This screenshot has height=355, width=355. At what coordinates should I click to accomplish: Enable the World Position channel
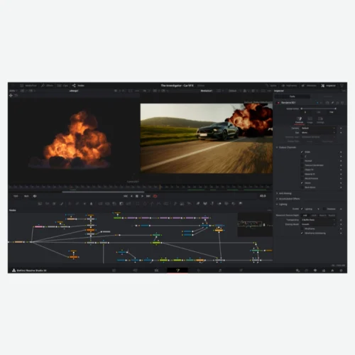(x=302, y=178)
